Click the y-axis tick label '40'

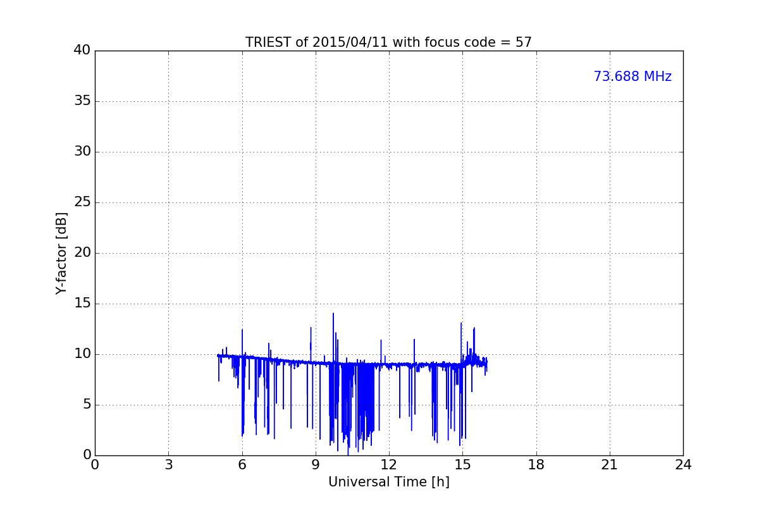coord(82,51)
